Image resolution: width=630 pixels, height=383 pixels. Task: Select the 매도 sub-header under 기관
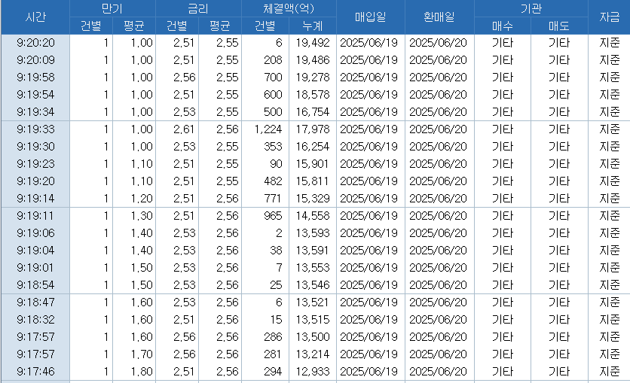coord(559,26)
